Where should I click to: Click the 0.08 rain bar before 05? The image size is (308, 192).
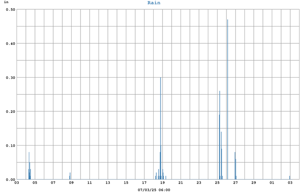29,166
